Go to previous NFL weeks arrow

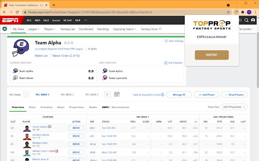tap(26, 94)
